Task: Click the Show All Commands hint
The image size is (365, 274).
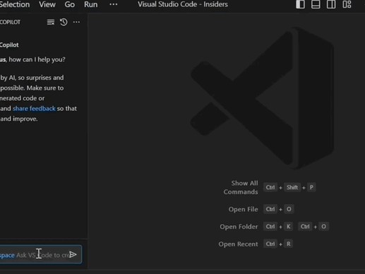Action: pos(241,187)
